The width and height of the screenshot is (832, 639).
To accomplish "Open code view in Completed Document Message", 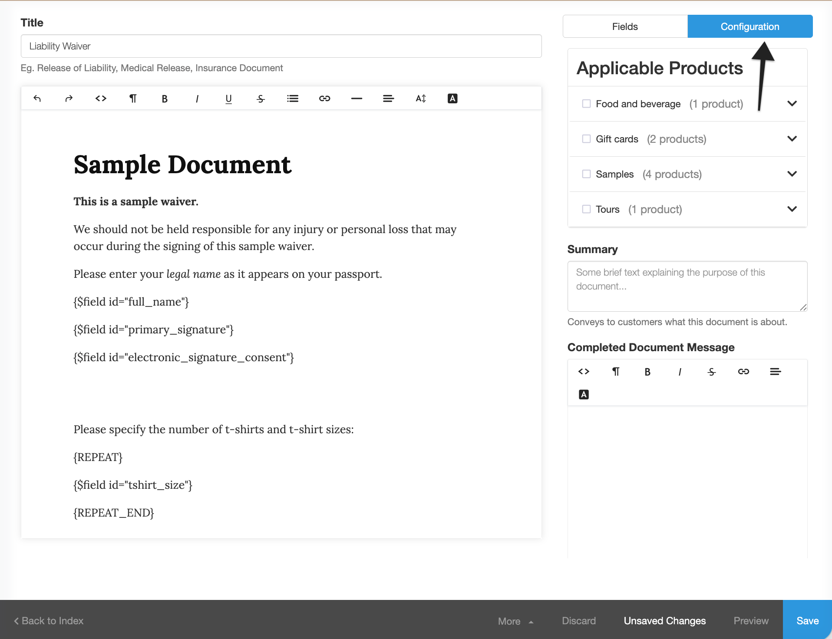I will [x=584, y=372].
